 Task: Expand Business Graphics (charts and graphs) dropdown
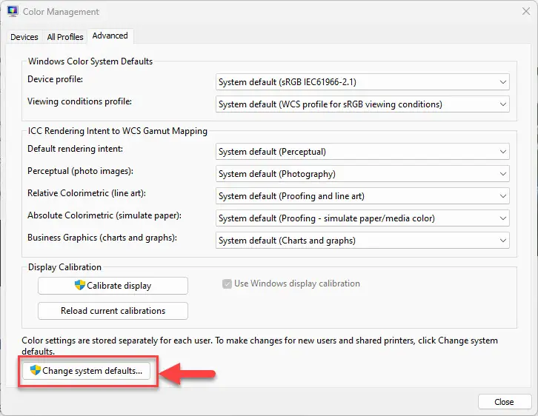click(x=362, y=241)
